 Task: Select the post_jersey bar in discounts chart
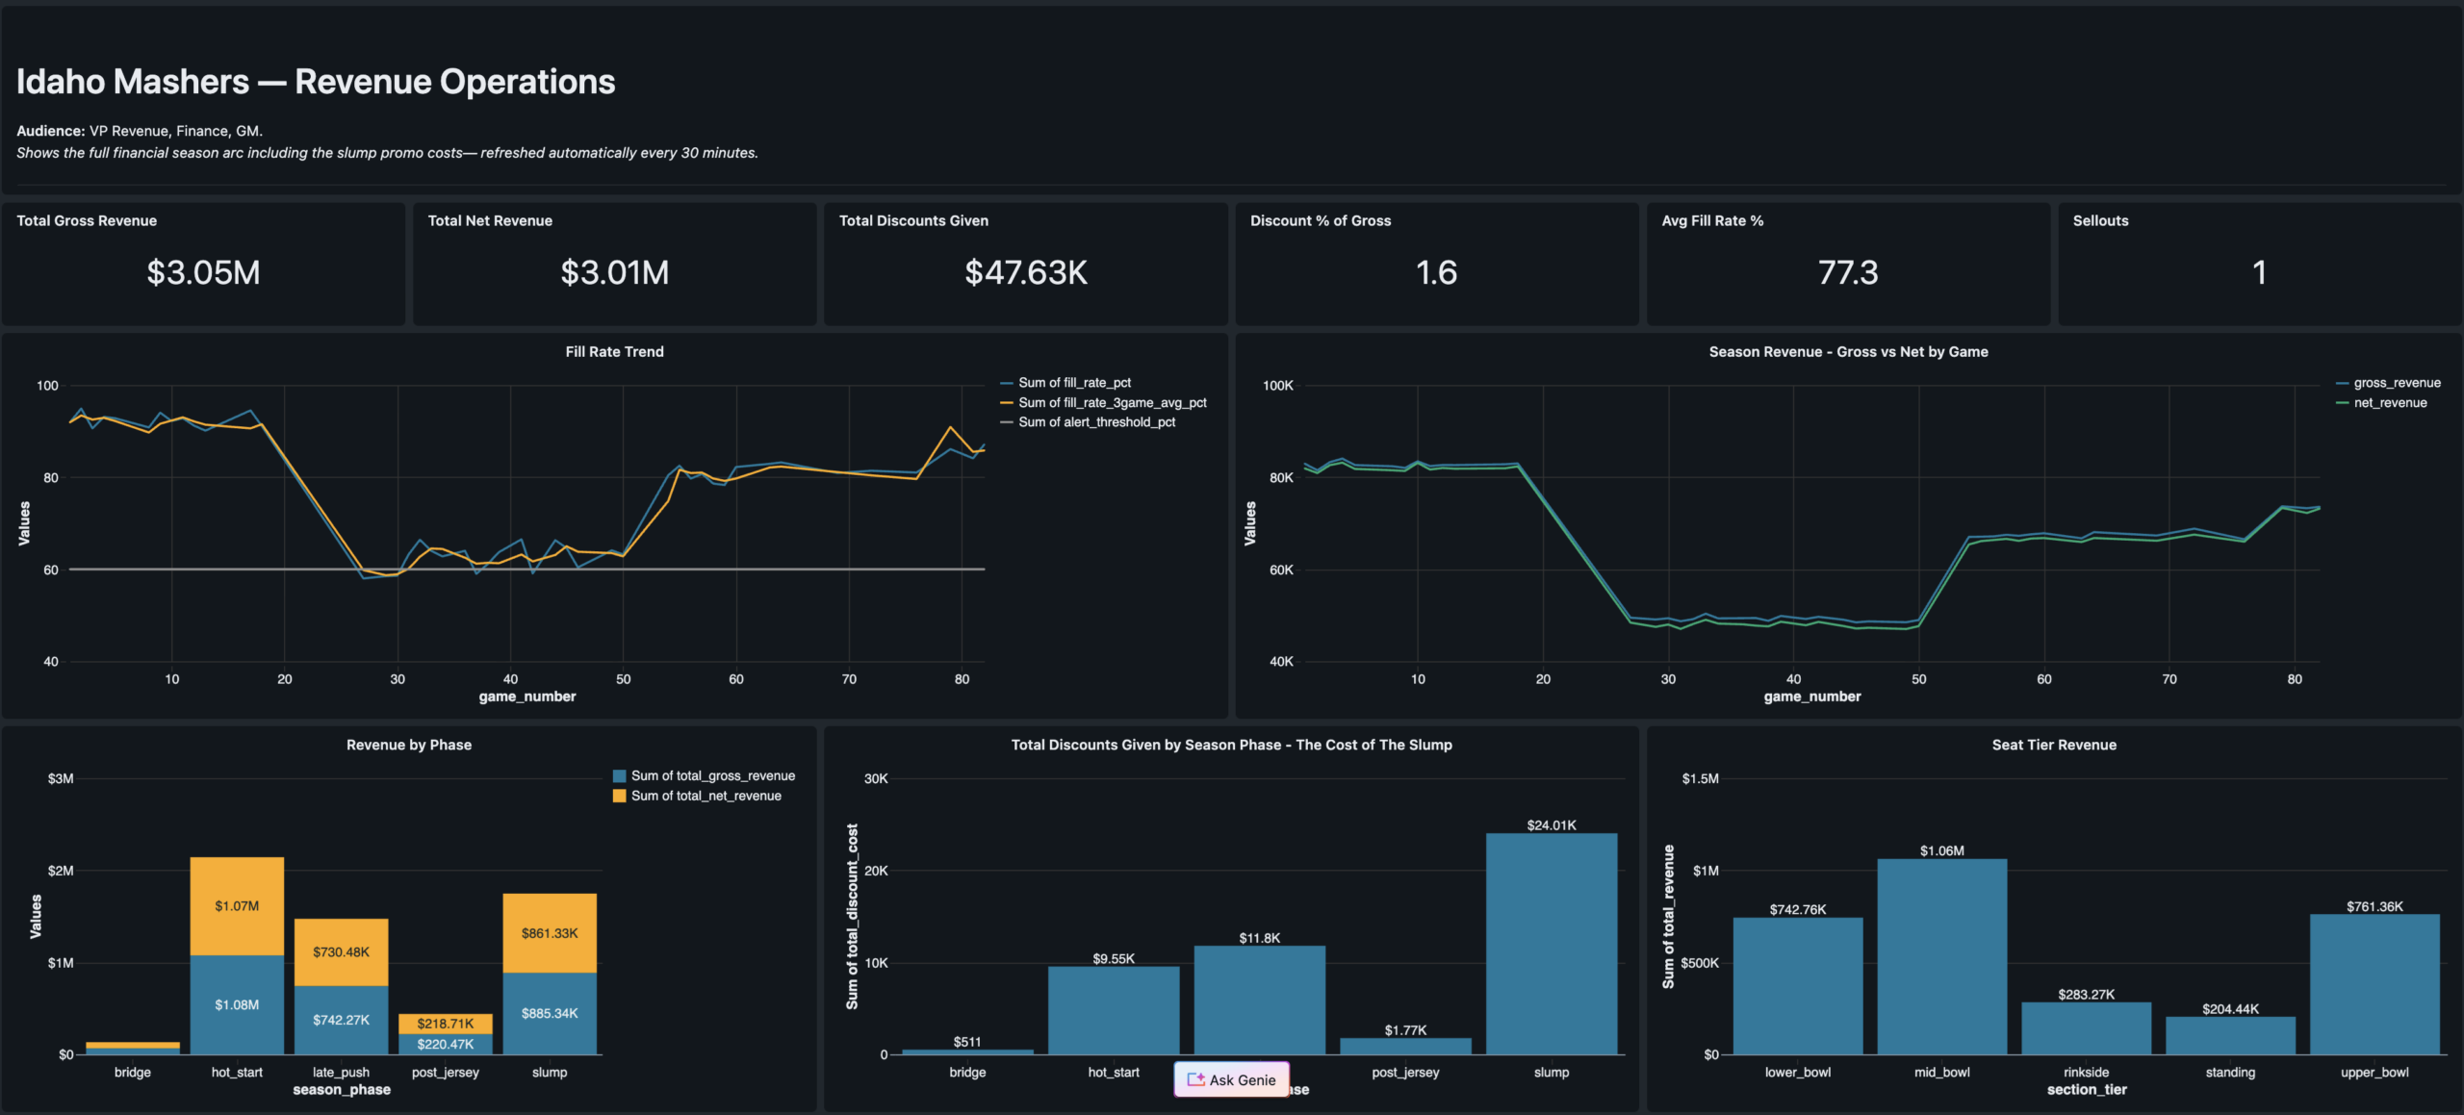click(x=1405, y=1046)
